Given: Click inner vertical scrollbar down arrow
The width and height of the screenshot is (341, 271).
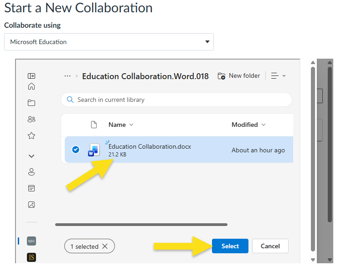Looking at the screenshot, I should point(313,260).
